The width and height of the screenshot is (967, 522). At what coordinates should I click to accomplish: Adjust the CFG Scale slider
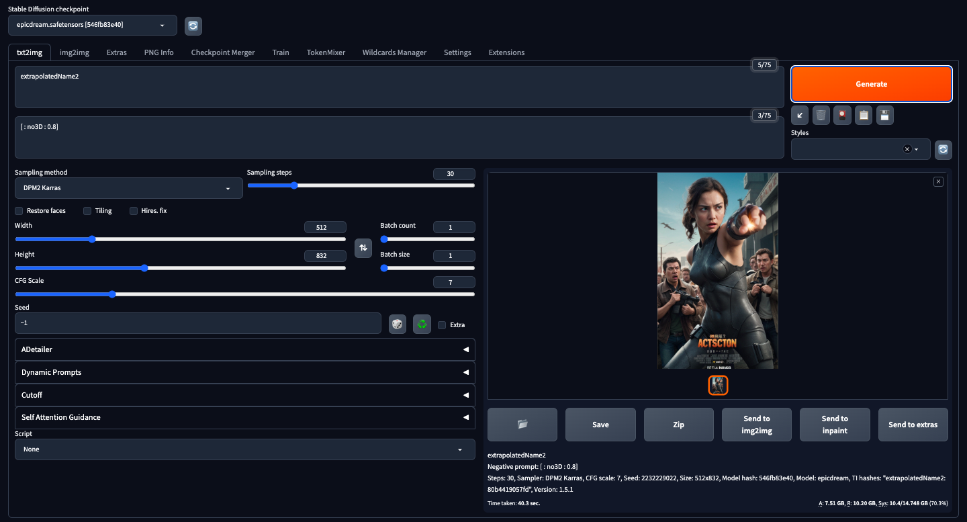(245, 294)
